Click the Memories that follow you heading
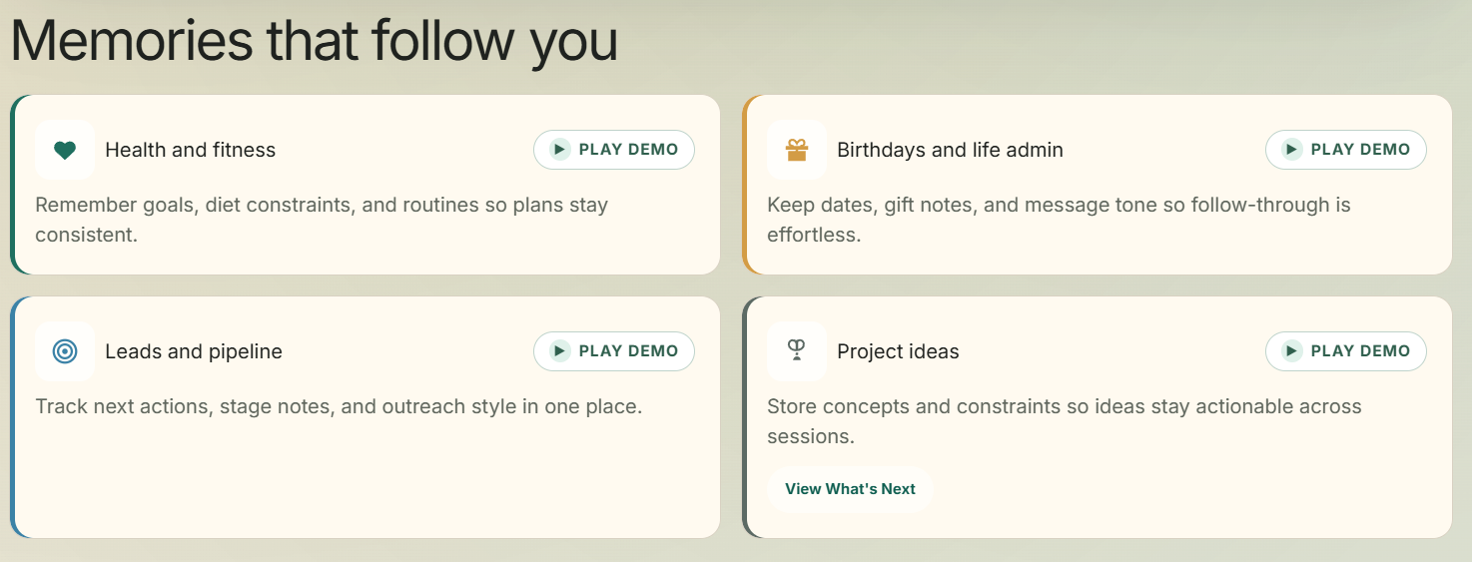Viewport: 1472px width, 562px height. [314, 40]
